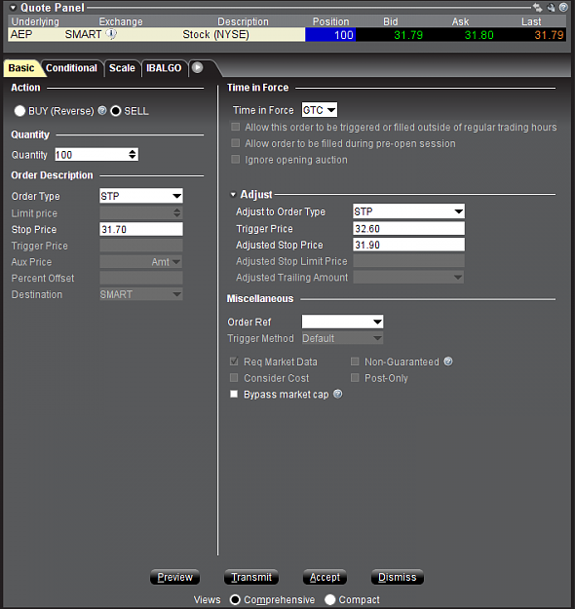Toggle the Consider Cost checkbox
575x609 pixels.
coord(234,377)
